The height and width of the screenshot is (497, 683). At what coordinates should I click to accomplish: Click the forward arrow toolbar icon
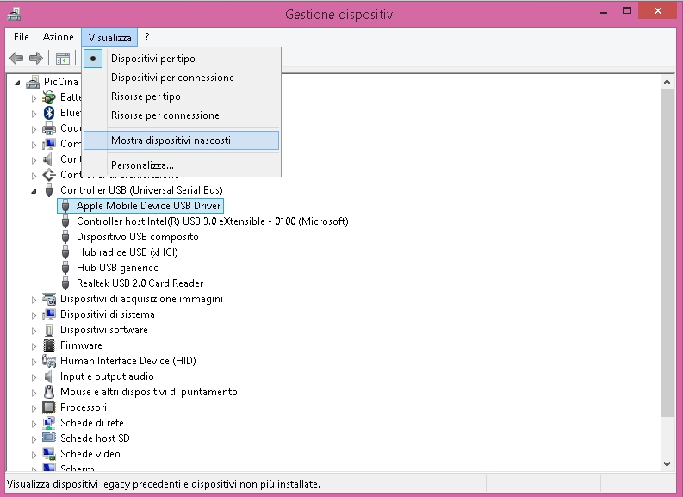(35, 59)
